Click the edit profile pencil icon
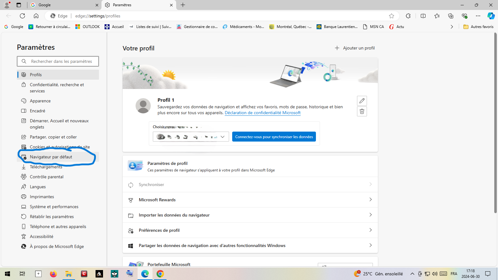 coord(362,101)
